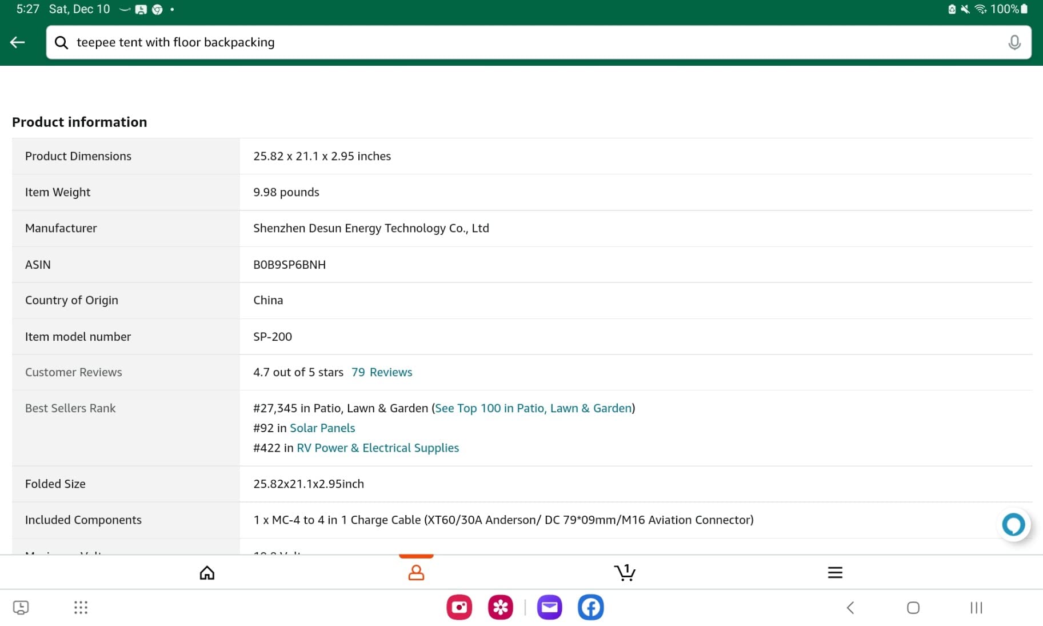Open the shopping cart
Screen dimensions: 1043x626
pos(625,573)
